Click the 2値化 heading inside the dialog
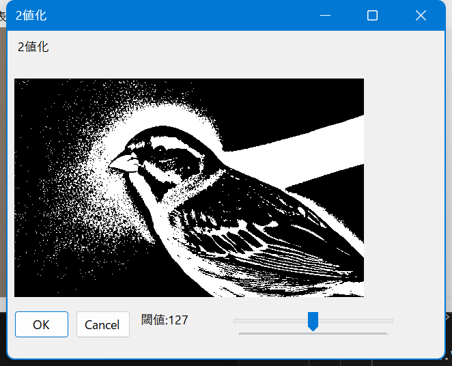Viewport: 452px width, 366px height. click(x=33, y=46)
